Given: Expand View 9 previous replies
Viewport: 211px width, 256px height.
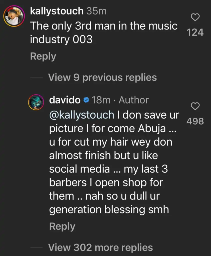Looking at the screenshot, I should [102, 77].
